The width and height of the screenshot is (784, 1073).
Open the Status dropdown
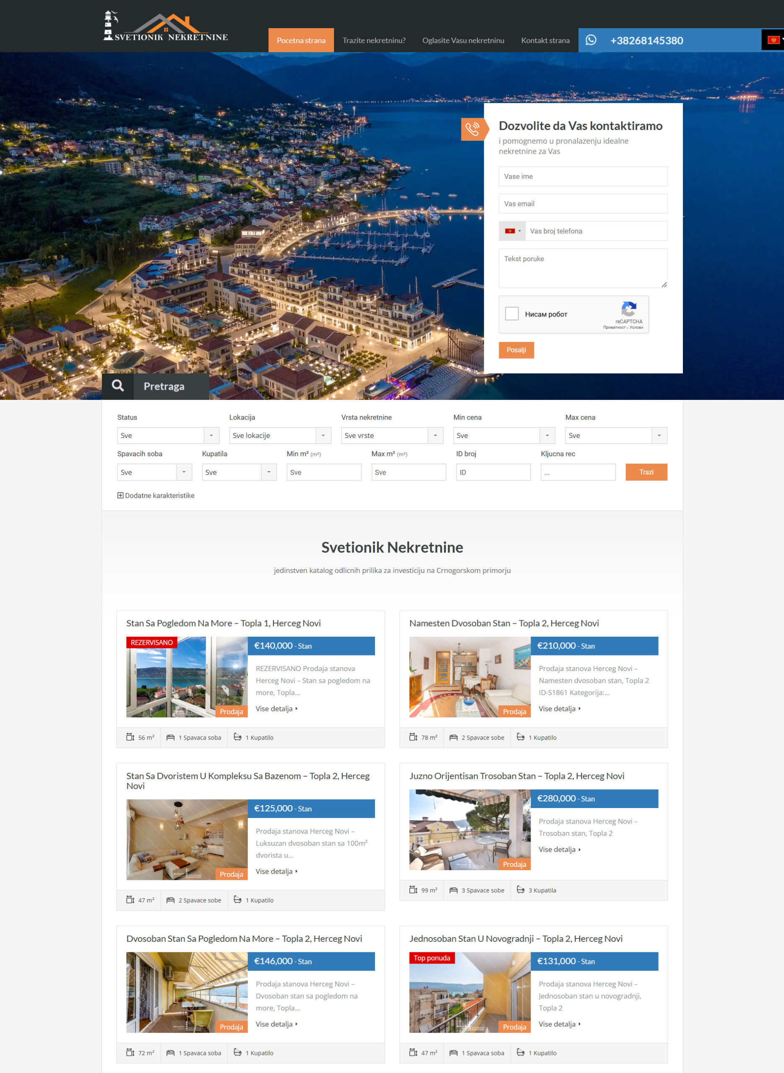tap(168, 435)
